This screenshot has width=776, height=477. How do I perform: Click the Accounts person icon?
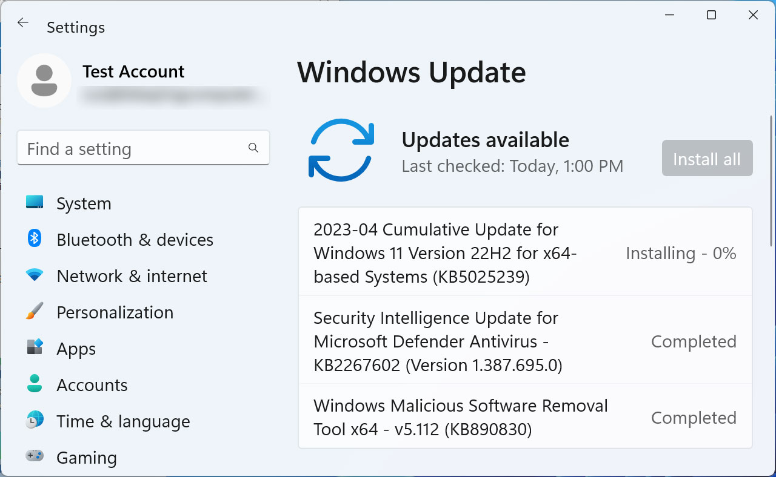pos(35,383)
